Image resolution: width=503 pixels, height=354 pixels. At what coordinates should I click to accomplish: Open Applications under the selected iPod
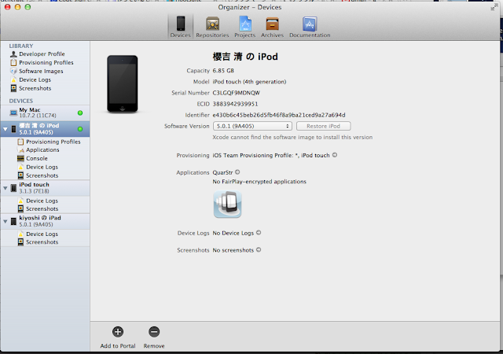coord(42,150)
